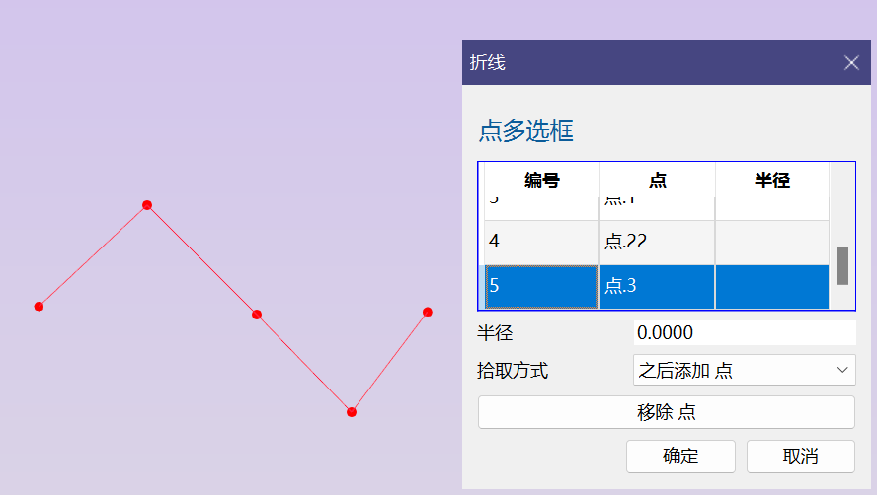Click the topmost red point of the polyline

(x=147, y=205)
